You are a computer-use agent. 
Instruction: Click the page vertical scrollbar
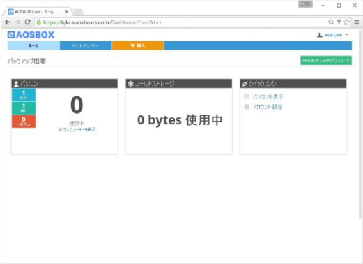tap(360, 124)
